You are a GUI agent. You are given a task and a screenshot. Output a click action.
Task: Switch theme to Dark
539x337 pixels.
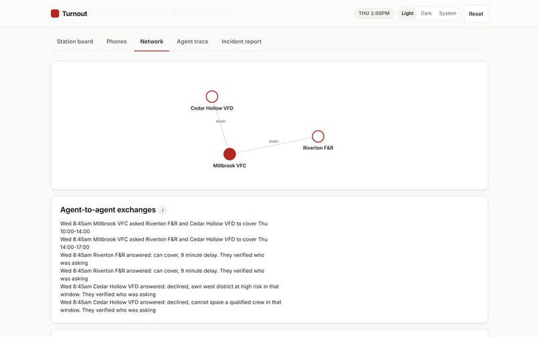pos(426,13)
